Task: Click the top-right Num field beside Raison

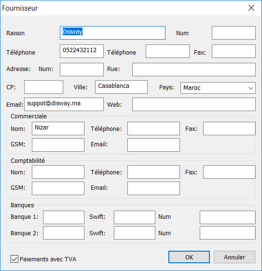Action: point(234,33)
